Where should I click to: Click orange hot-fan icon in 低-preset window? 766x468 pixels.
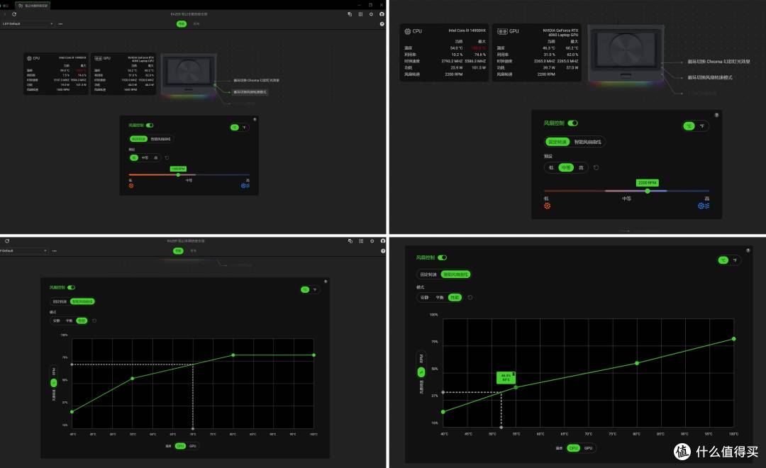[x=131, y=186]
